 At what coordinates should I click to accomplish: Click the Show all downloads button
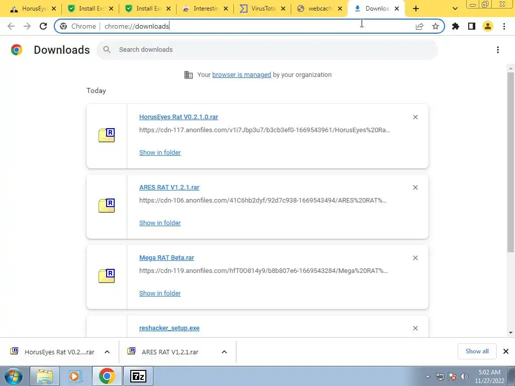[x=477, y=351]
